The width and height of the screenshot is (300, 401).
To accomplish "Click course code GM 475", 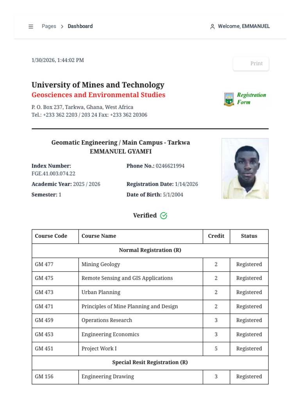I will coord(44,278).
